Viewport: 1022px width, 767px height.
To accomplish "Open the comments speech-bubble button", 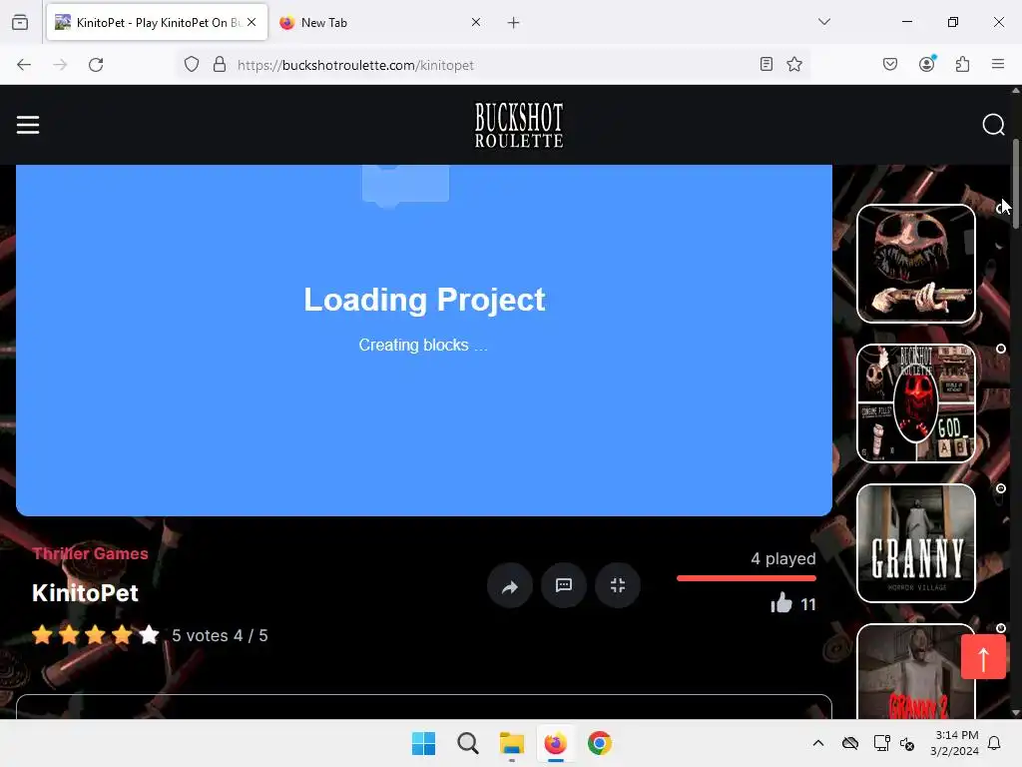I will (564, 585).
